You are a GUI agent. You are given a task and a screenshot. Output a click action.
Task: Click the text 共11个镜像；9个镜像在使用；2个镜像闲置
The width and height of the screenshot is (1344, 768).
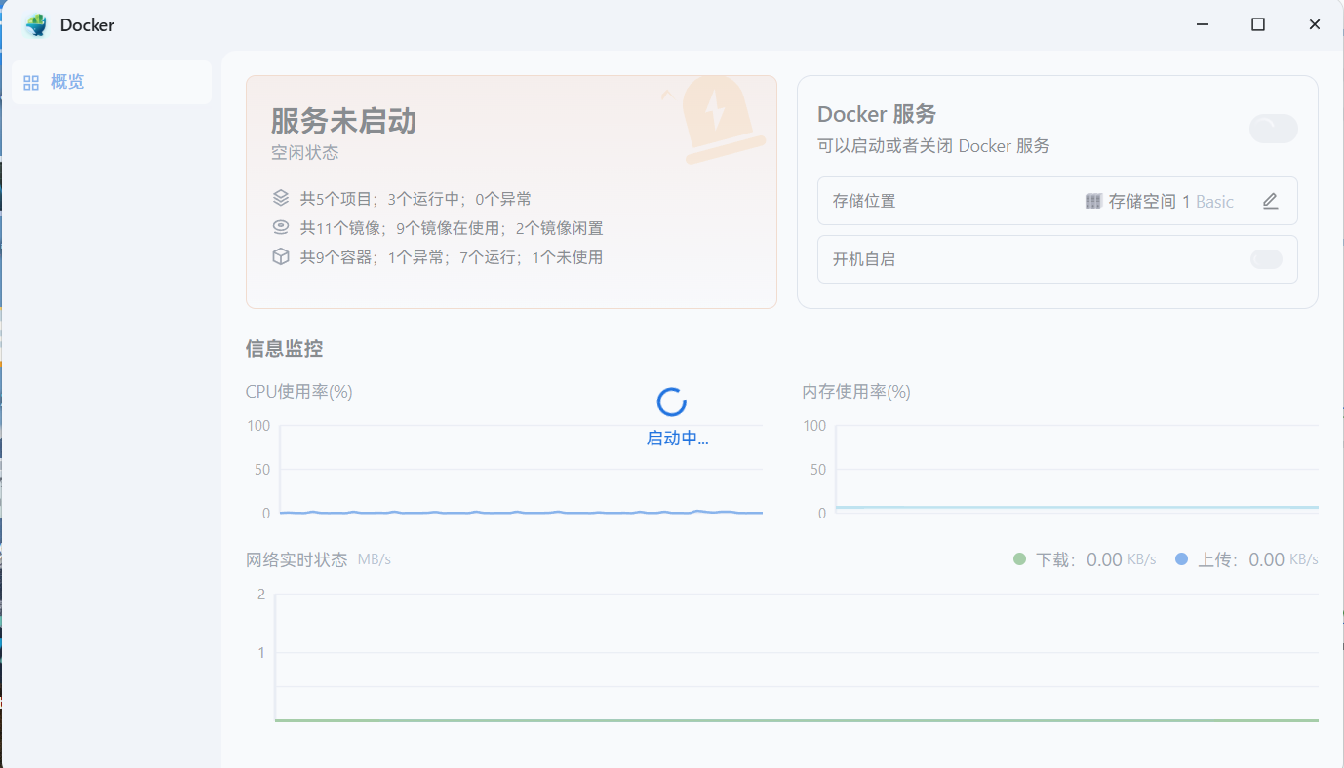[452, 228]
